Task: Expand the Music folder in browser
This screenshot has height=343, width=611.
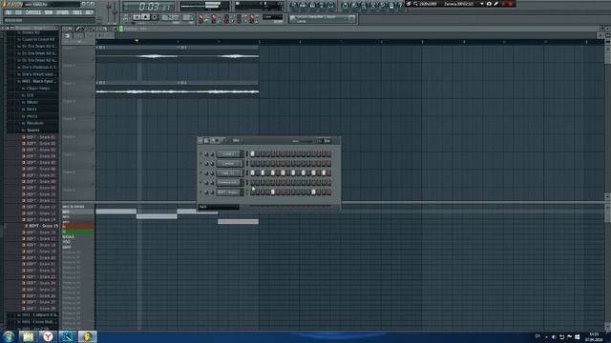Action: (32, 102)
